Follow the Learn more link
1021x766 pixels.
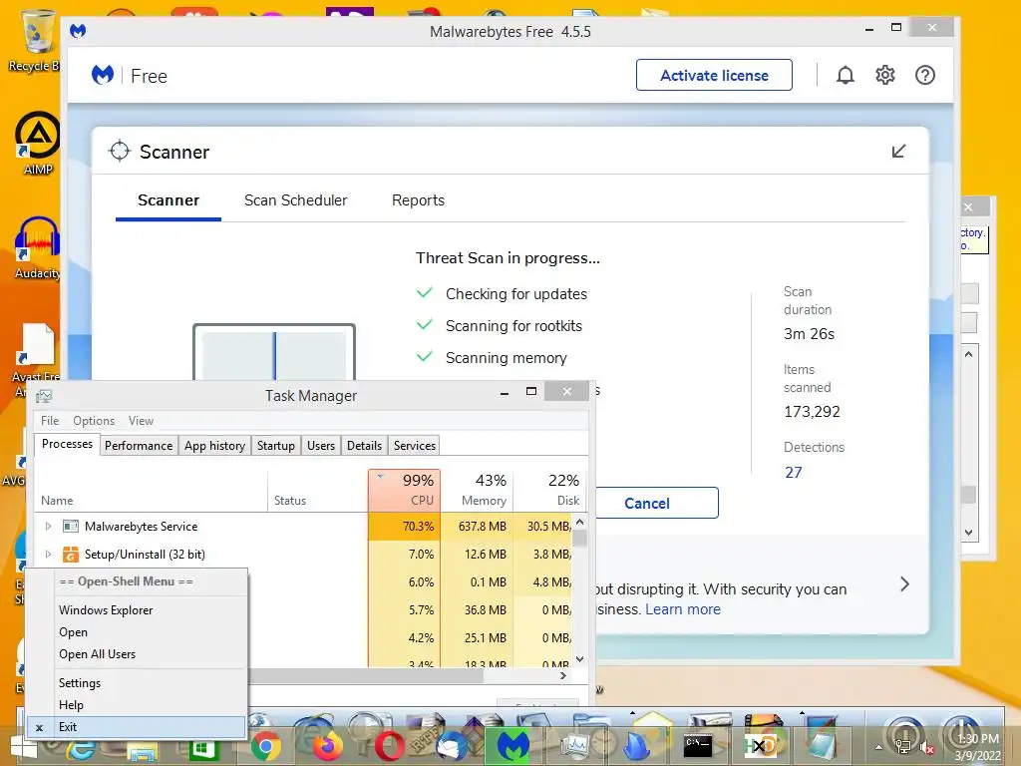(682, 609)
